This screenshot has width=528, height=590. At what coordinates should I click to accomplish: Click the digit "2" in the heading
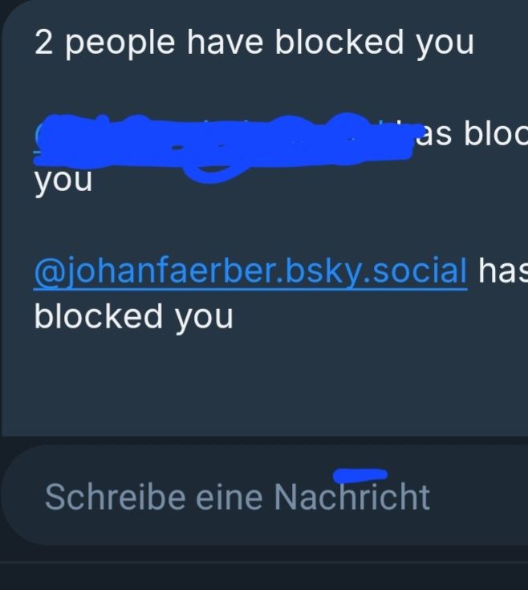tap(43, 42)
